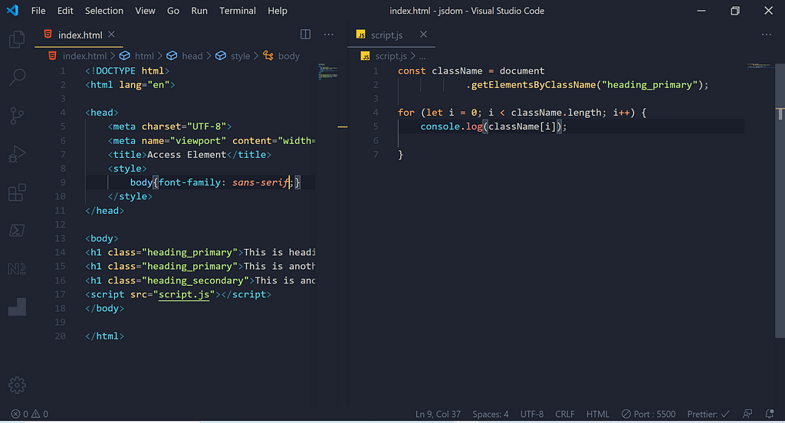Open the View menu
The image size is (785, 423).
145,11
